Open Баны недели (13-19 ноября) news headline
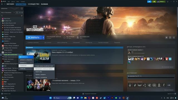 tap(62, 52)
